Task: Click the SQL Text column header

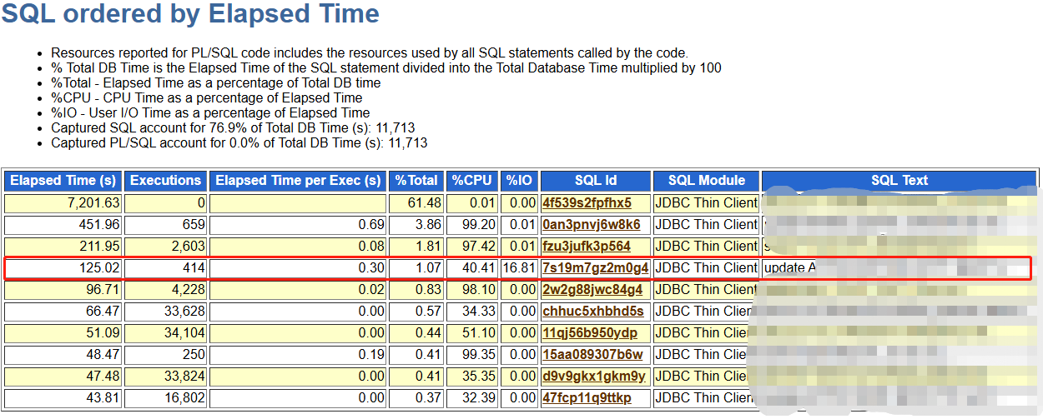Action: [x=899, y=181]
